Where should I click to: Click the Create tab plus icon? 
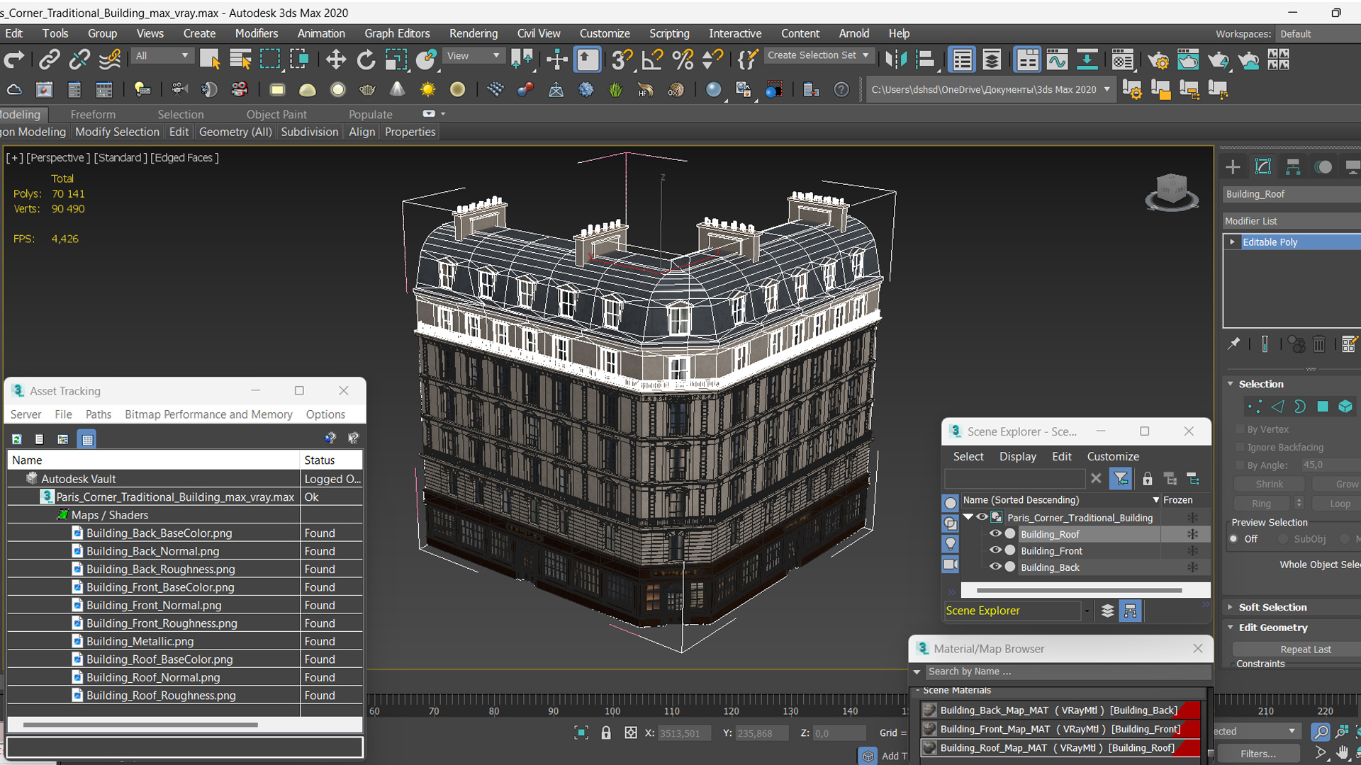tap(1233, 167)
